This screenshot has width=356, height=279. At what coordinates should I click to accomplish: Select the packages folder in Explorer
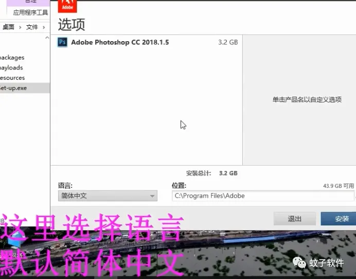coord(12,58)
